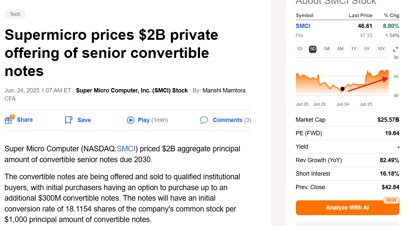Enable the 10Y chart timeframe

point(381,49)
